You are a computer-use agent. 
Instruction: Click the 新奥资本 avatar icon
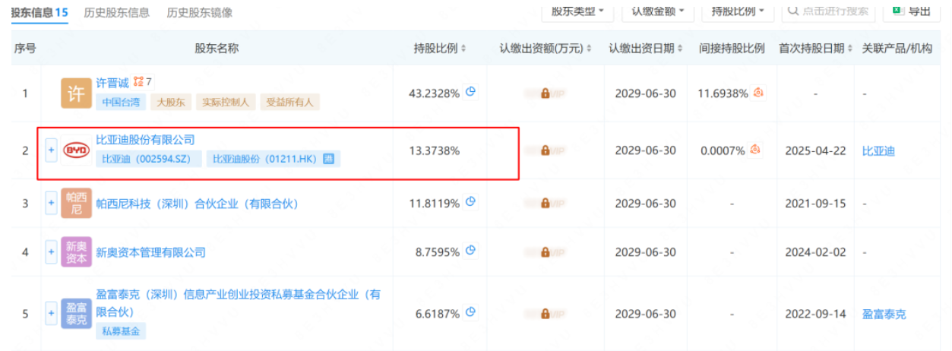76,252
